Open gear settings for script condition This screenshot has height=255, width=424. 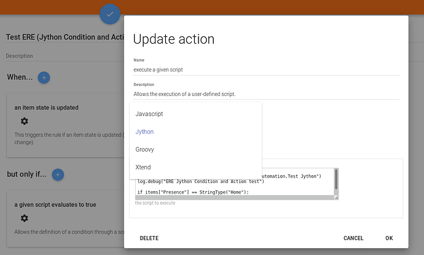pos(24,218)
